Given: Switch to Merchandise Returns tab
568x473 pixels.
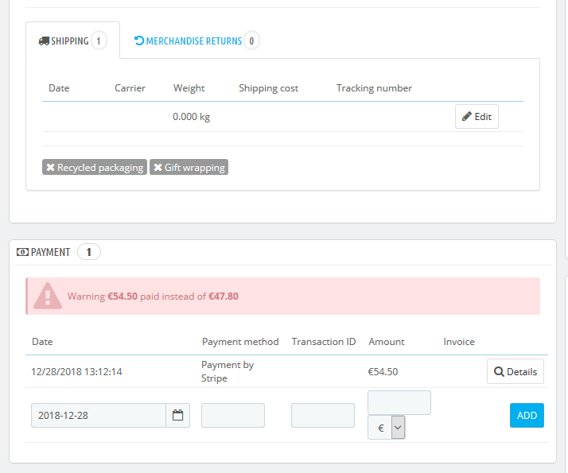Looking at the screenshot, I should tap(196, 41).
